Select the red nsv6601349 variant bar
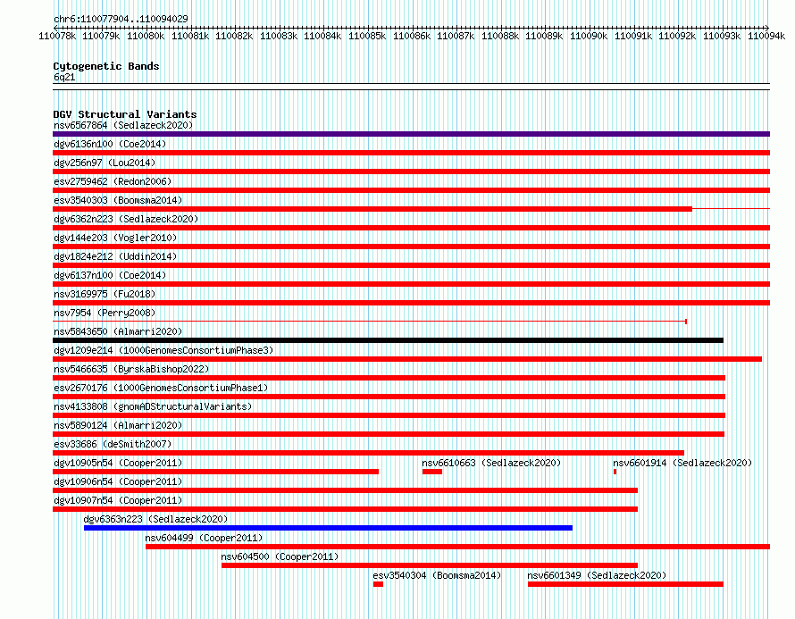 coord(625,584)
